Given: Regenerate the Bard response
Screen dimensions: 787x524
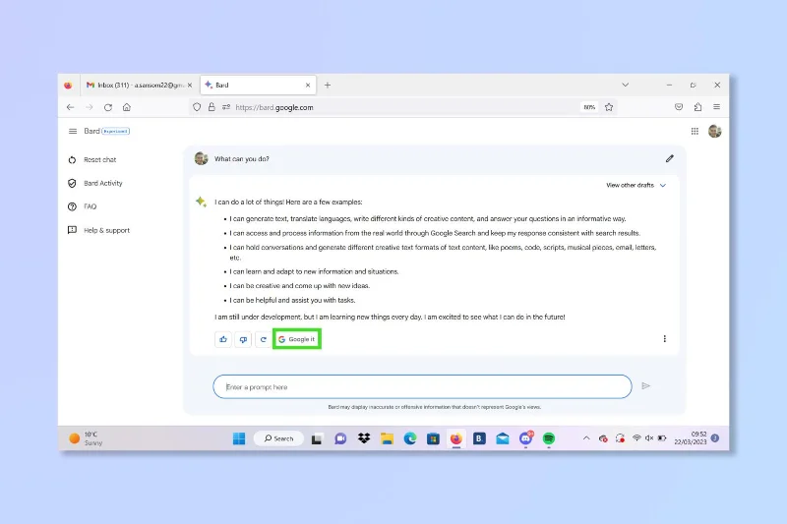Looking at the screenshot, I should click(x=263, y=339).
